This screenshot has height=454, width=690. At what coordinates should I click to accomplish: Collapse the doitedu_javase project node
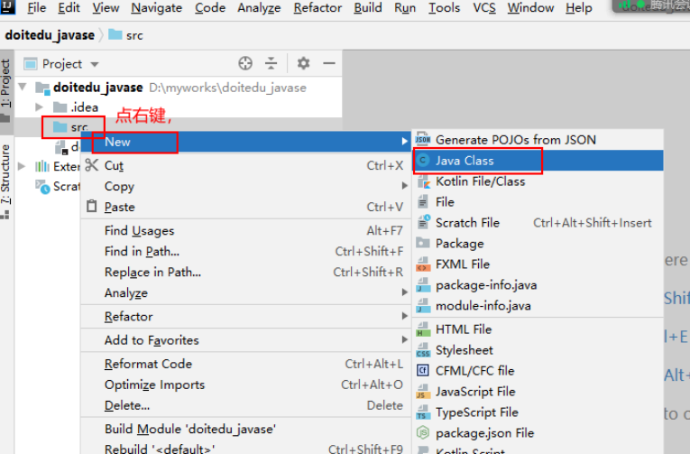(23, 88)
